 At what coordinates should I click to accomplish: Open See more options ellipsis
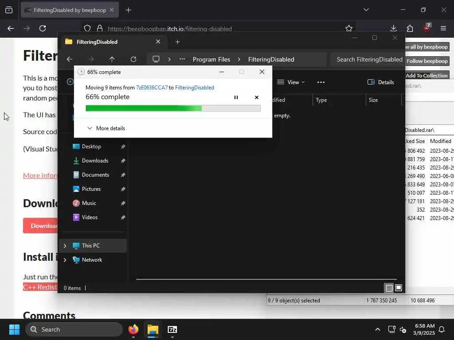point(321,82)
